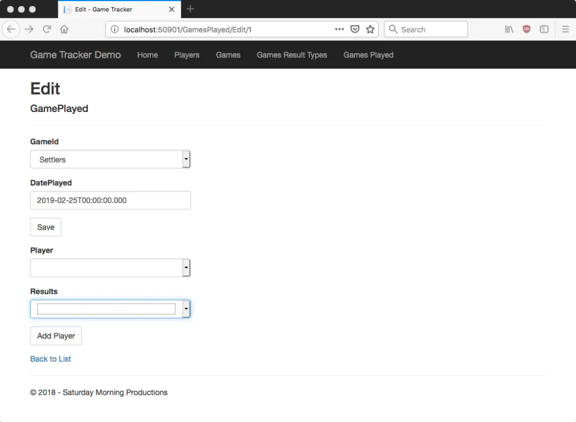Open the Home nav item

pyautogui.click(x=148, y=55)
